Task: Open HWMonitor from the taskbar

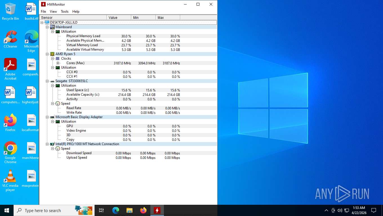Action: 157,210
